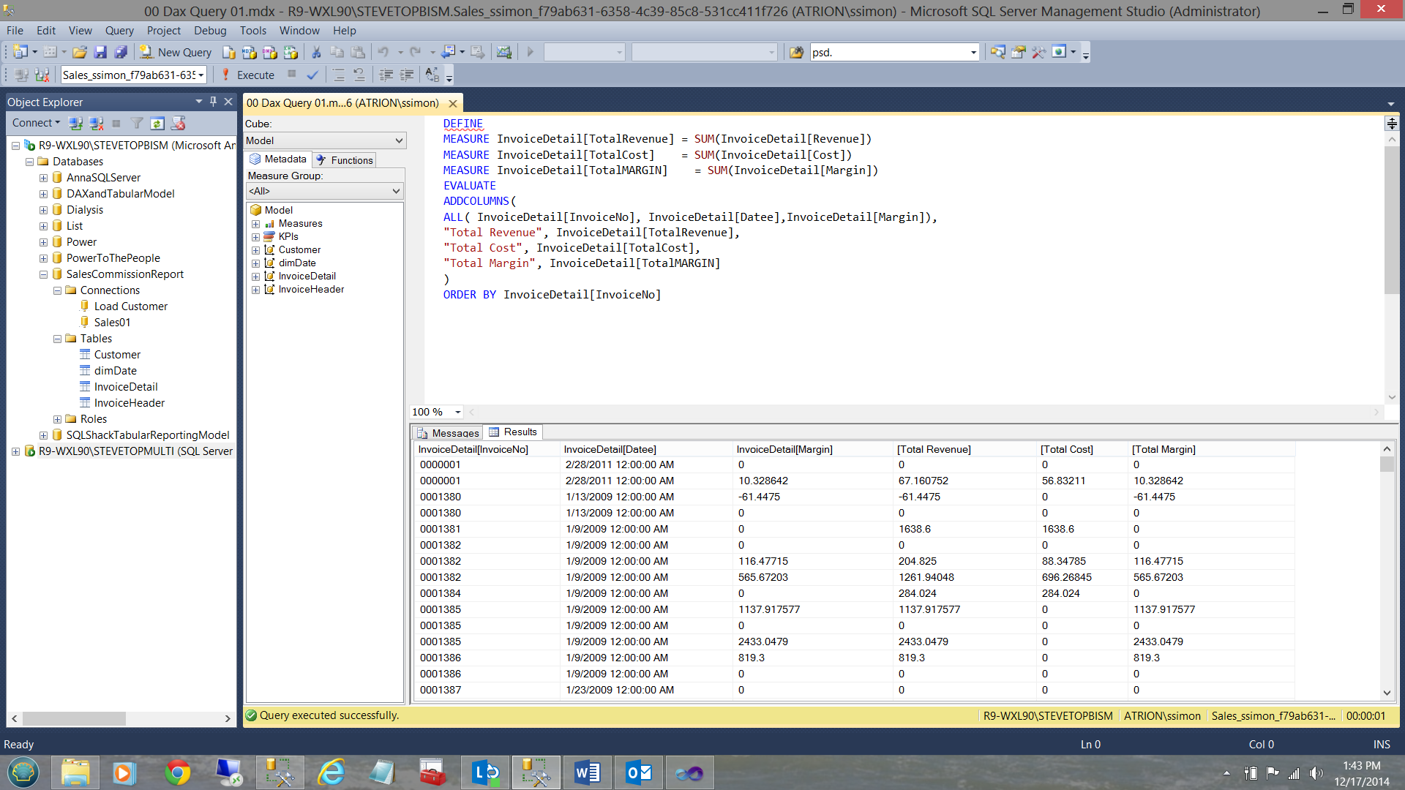This screenshot has height=790, width=1405.
Task: Open the Query menu
Action: tap(119, 31)
